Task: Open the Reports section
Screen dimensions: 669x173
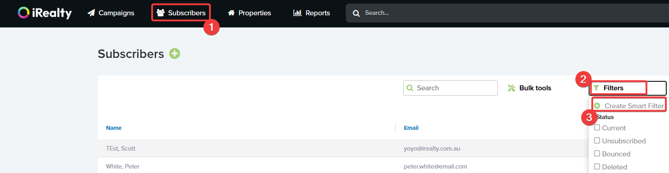Action: click(x=311, y=13)
